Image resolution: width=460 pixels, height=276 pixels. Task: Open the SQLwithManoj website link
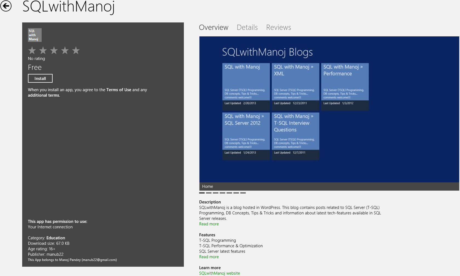pyautogui.click(x=219, y=273)
